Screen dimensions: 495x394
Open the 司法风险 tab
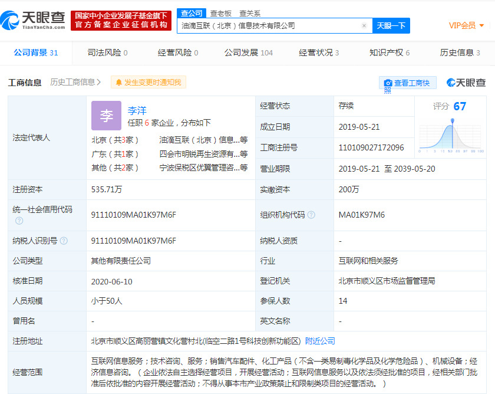pyautogui.click(x=107, y=52)
